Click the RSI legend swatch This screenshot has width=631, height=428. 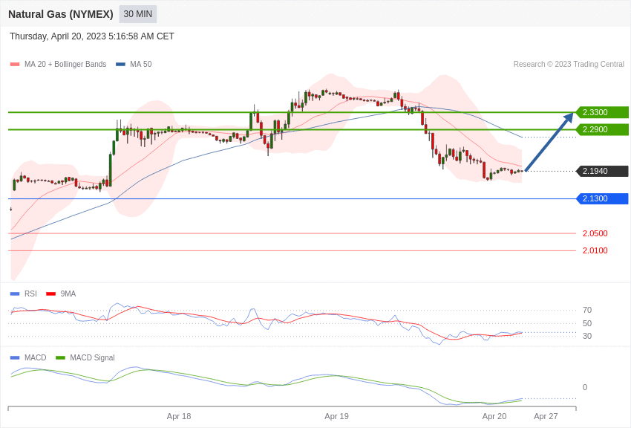[15, 294]
